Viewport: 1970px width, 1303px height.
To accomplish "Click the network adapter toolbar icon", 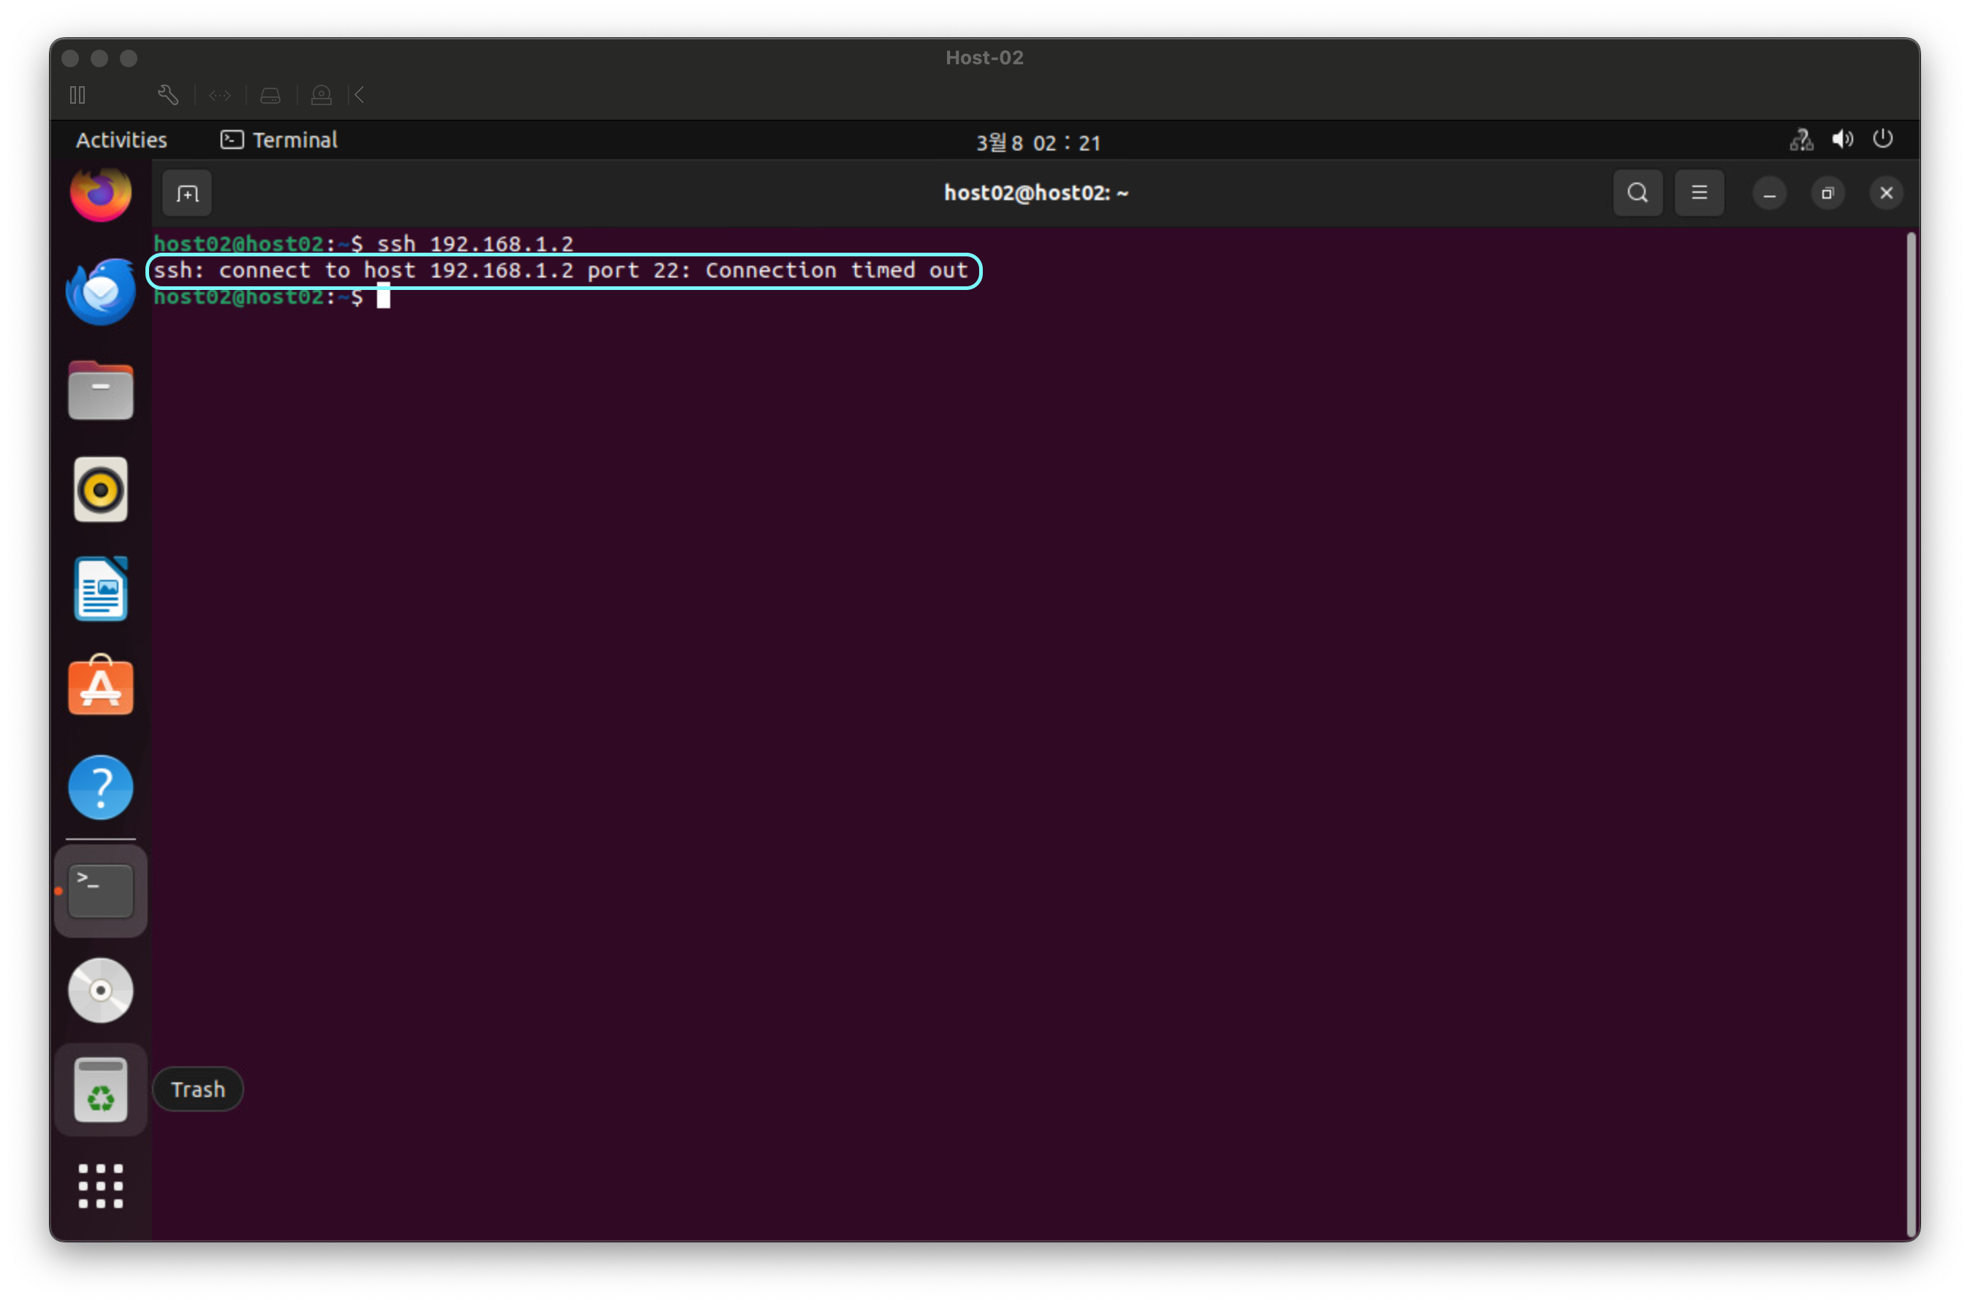I will tap(219, 96).
